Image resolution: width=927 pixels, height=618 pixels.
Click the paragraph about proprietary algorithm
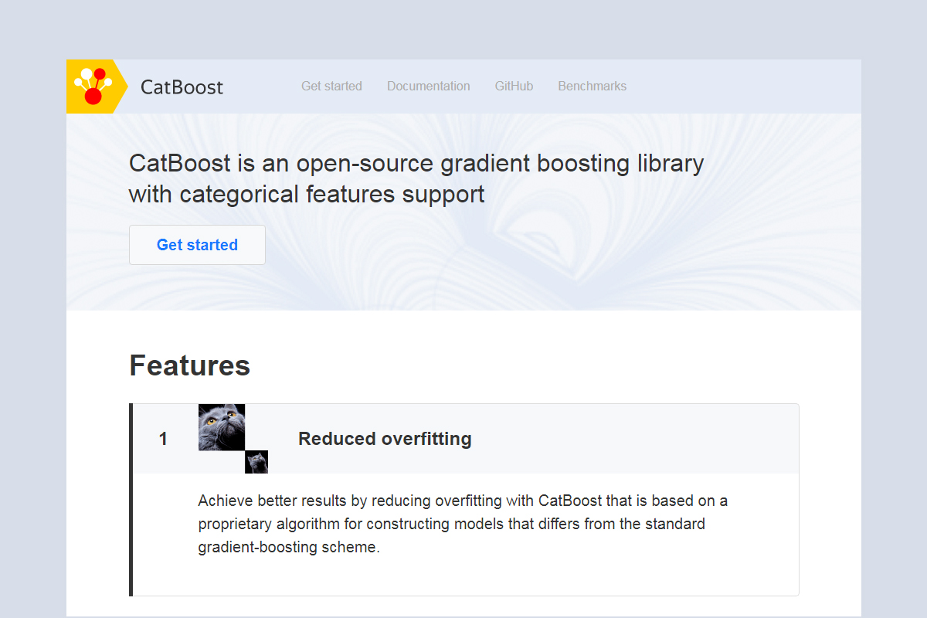click(x=463, y=524)
